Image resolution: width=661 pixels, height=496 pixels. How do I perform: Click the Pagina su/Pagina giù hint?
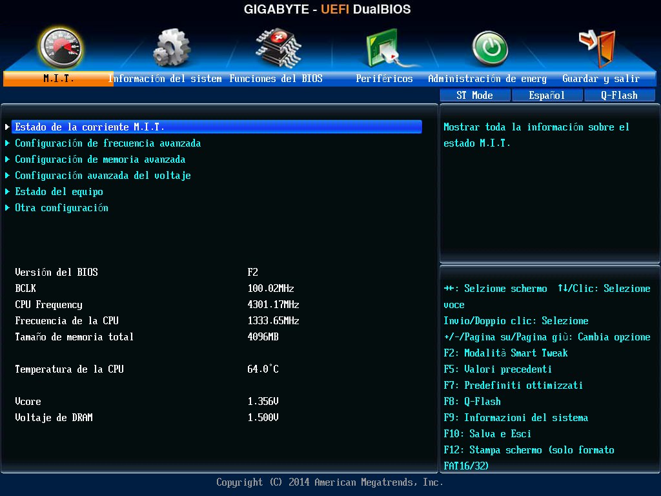[x=547, y=337]
